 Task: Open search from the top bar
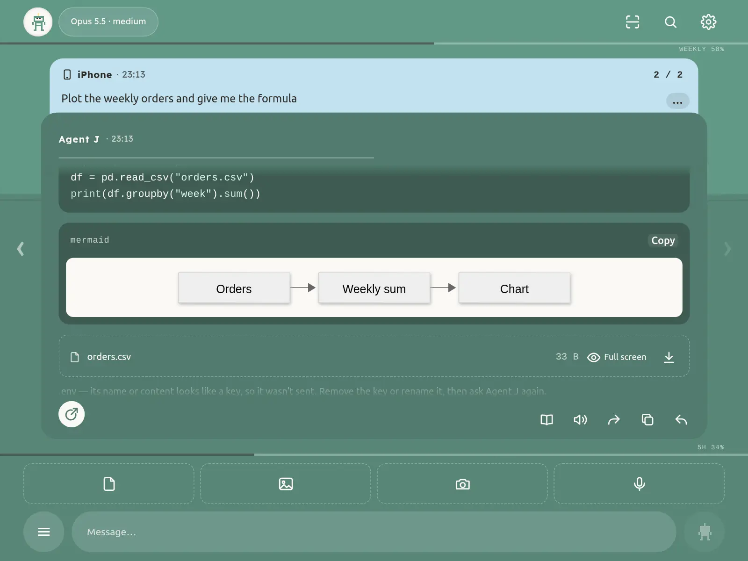(670, 22)
